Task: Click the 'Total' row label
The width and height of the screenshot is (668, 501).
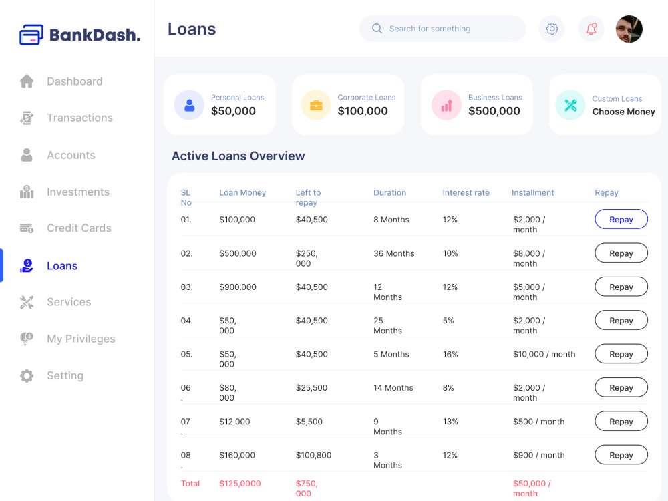Action: pyautogui.click(x=190, y=484)
